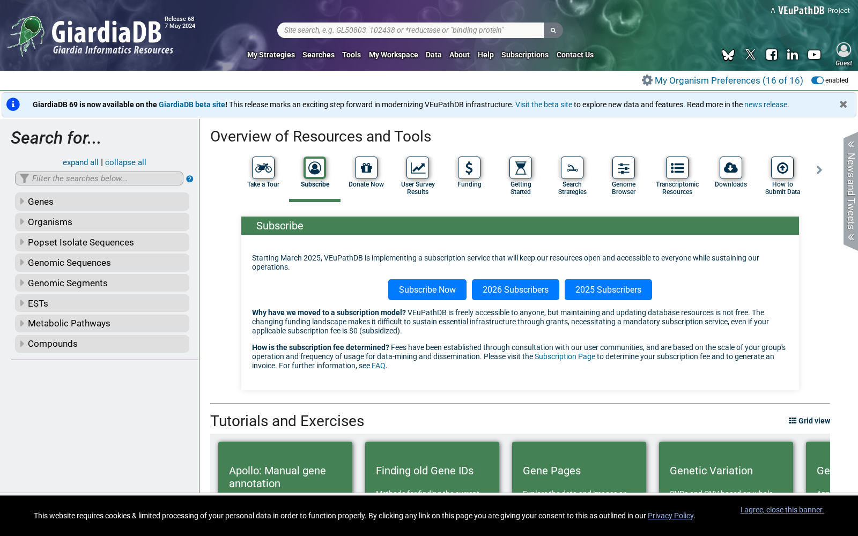Image resolution: width=858 pixels, height=536 pixels.
Task: Open the Genetic Variation tutorial card
Action: 726,467
